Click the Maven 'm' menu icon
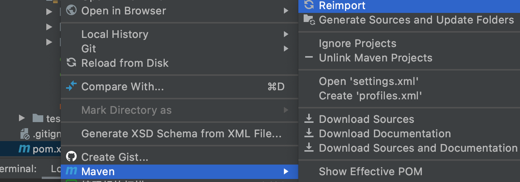520x182 pixels. [71, 171]
